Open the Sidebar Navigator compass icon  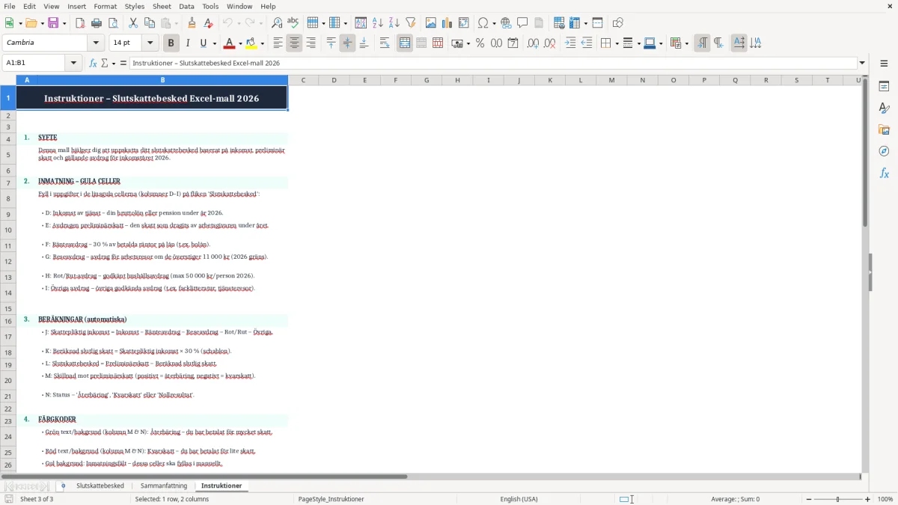884,151
